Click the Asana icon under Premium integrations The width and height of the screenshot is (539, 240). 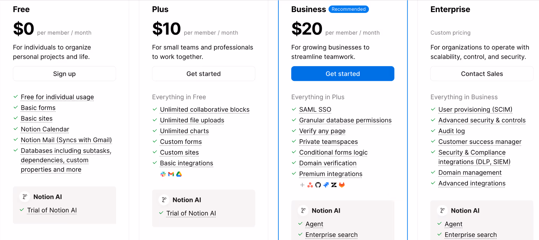click(310, 185)
